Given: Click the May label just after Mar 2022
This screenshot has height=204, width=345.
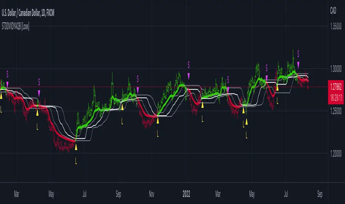Looking at the screenshot, I should (x=252, y=194).
